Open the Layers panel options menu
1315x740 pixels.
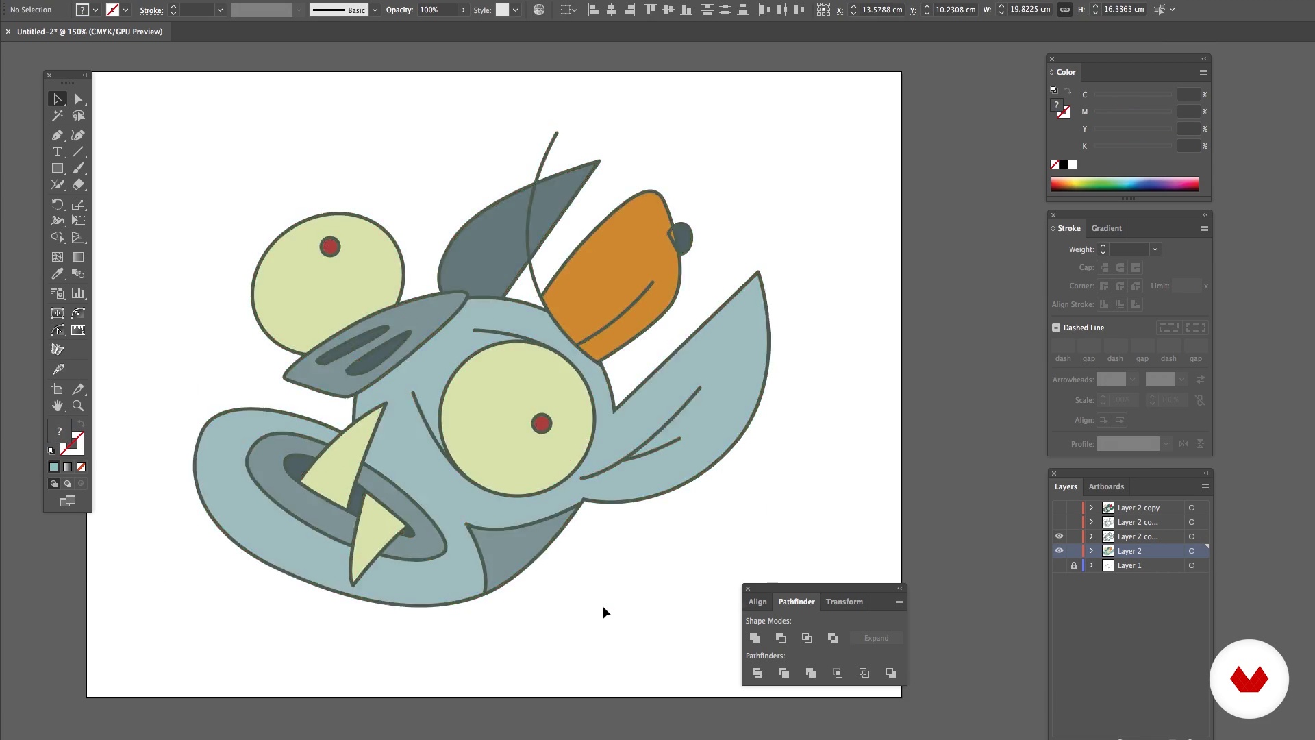(1205, 486)
